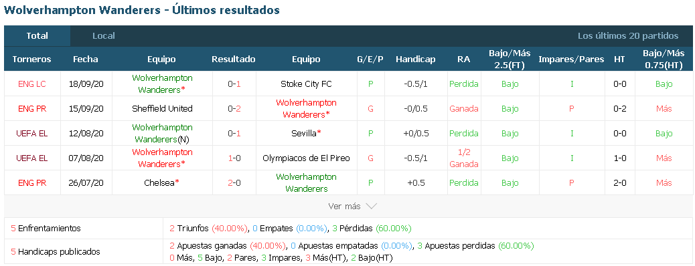This screenshot has height=266, width=695.
Task: Open Sheffield United team link
Action: [162, 108]
